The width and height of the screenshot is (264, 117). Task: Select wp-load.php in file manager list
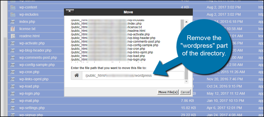(29, 86)
